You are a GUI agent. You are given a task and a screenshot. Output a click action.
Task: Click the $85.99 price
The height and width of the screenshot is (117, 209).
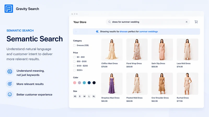[104, 101]
